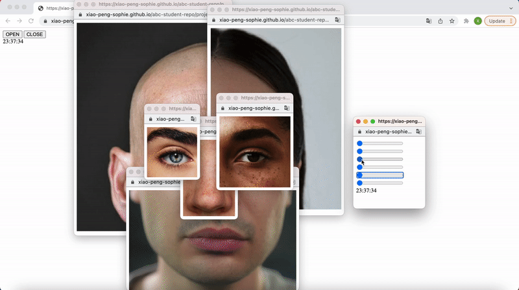519x290 pixels.
Task: Click the bottom sixth slider
Action: 380,183
